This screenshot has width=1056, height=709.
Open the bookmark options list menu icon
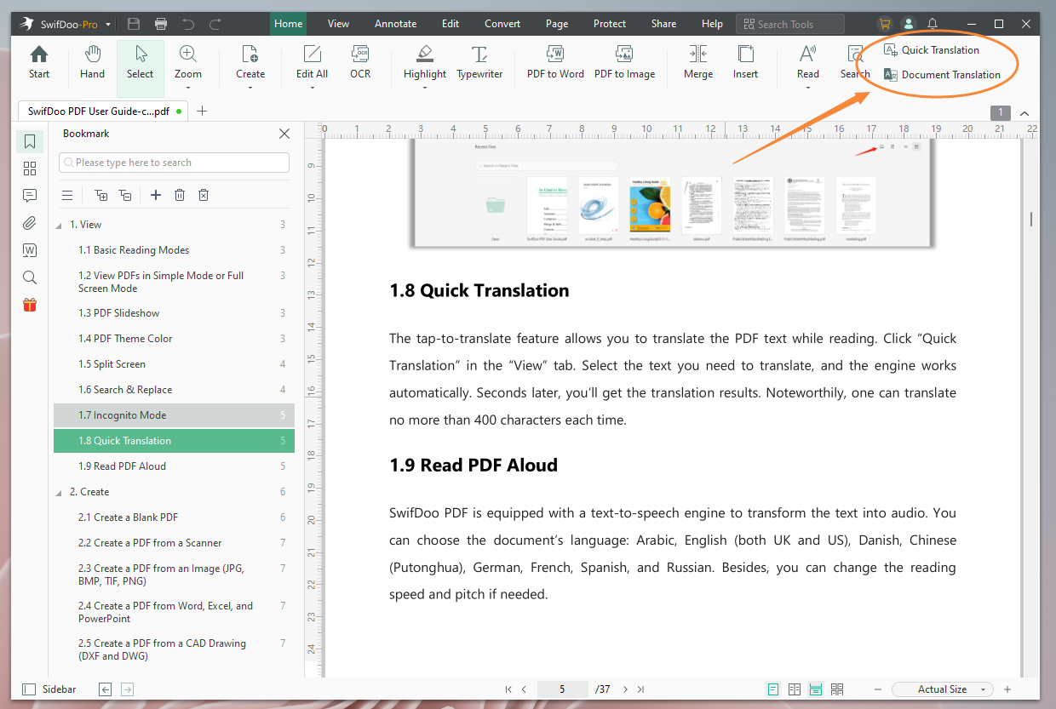pyautogui.click(x=67, y=195)
